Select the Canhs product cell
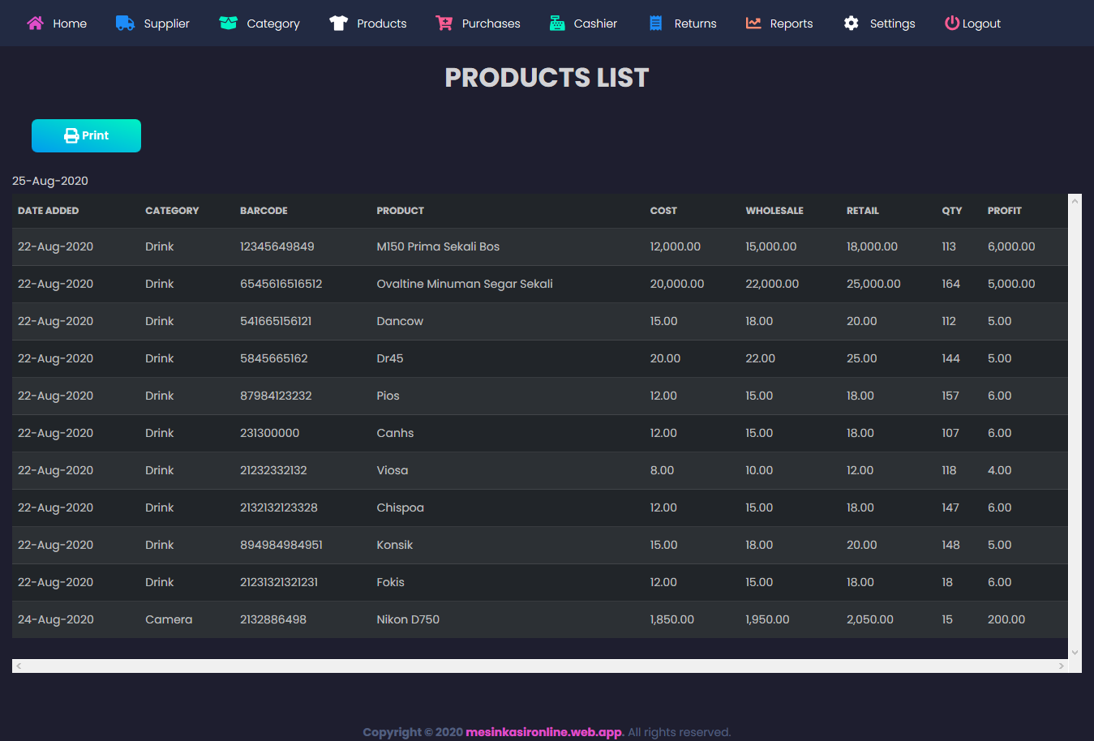The width and height of the screenshot is (1094, 741). pyautogui.click(x=395, y=433)
